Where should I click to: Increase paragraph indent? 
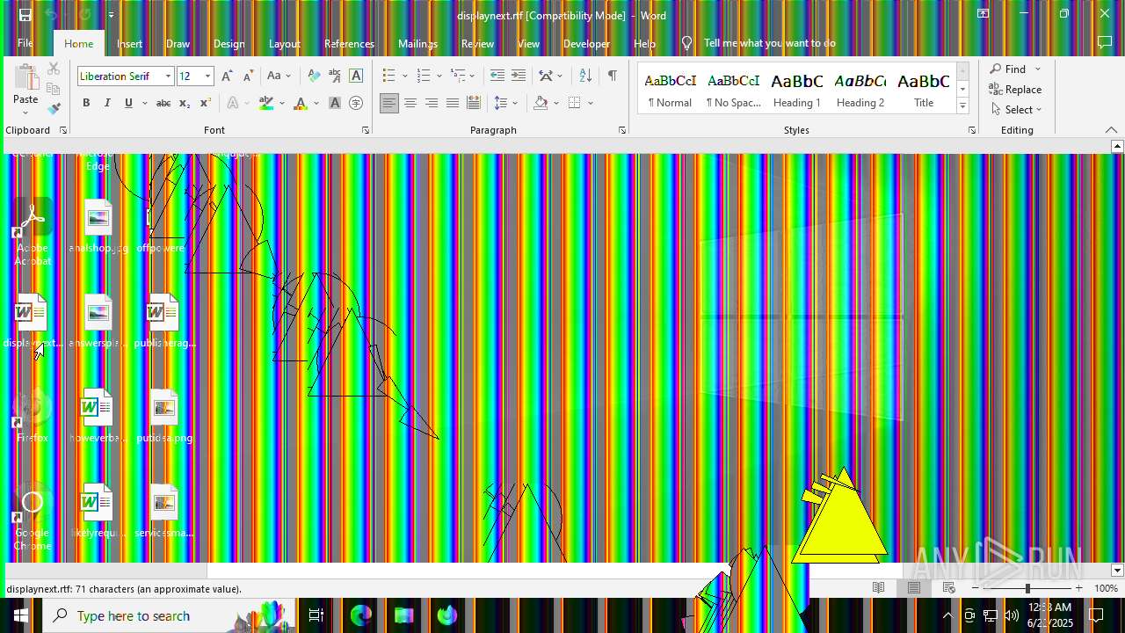click(519, 76)
